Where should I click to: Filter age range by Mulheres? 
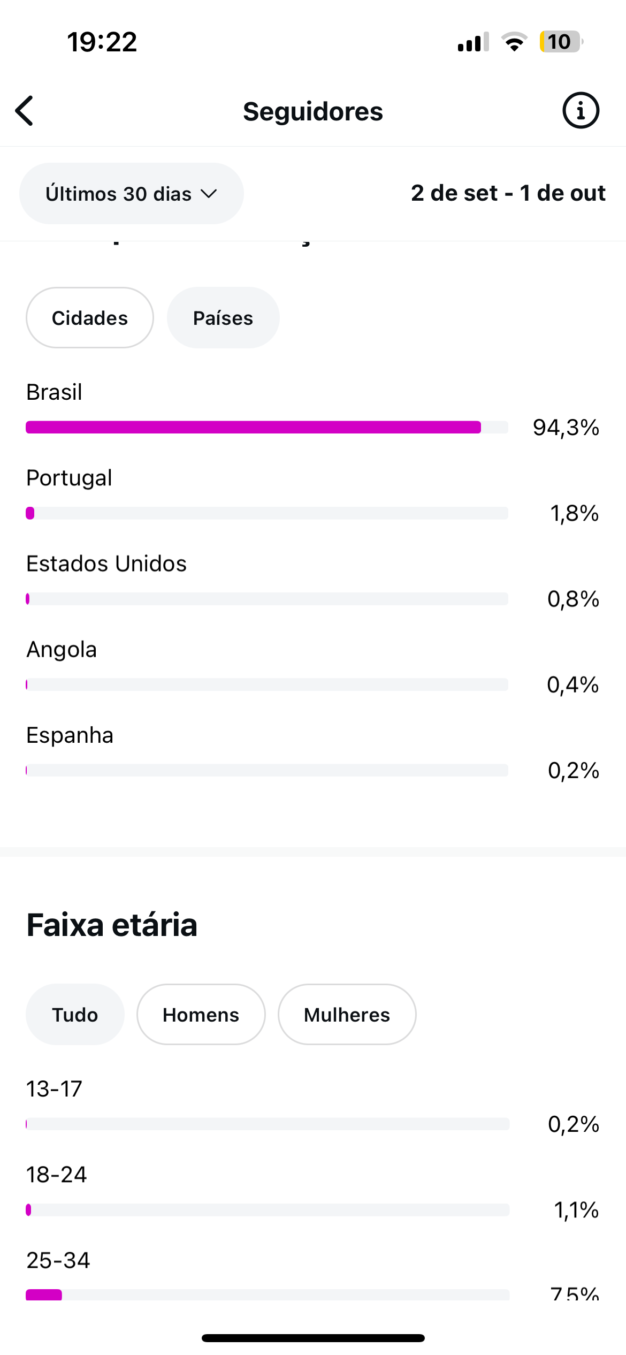[x=347, y=1015]
